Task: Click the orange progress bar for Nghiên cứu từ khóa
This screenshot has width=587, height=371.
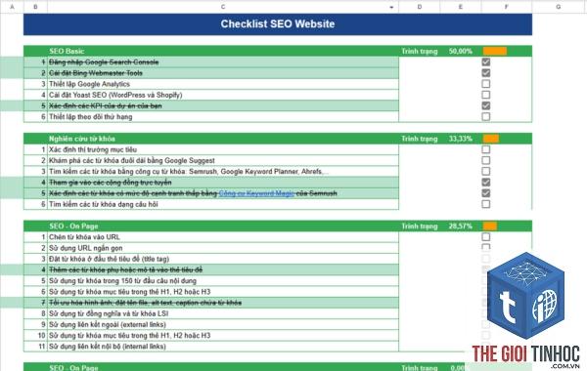Action: click(491, 139)
